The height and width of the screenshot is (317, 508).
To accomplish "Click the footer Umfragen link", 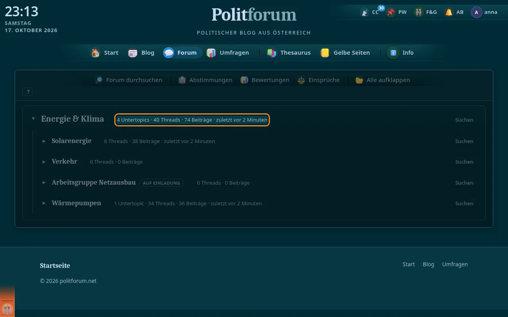I will click(x=455, y=264).
